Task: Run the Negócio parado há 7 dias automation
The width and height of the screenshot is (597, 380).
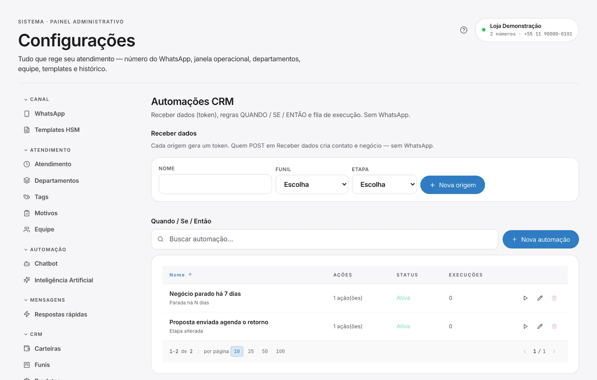Action: (525, 298)
